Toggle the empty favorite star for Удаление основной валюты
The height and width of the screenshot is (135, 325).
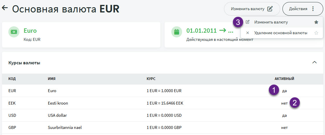pyautogui.click(x=316, y=33)
